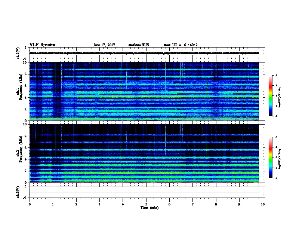Click the "4" kHz tick on ch.1 spectrogram
296x229 pixels.
27,98
